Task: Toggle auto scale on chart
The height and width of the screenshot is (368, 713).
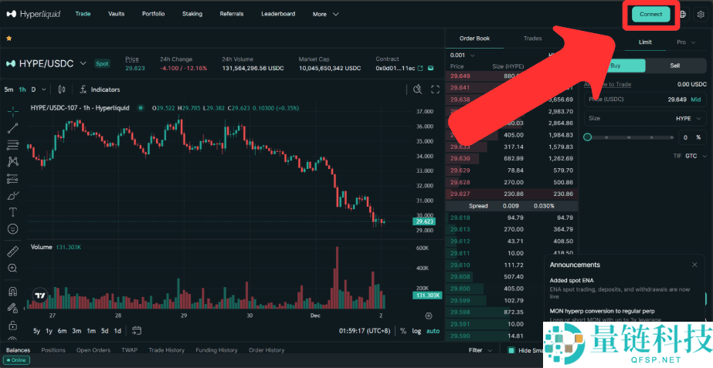Action: pos(433,331)
